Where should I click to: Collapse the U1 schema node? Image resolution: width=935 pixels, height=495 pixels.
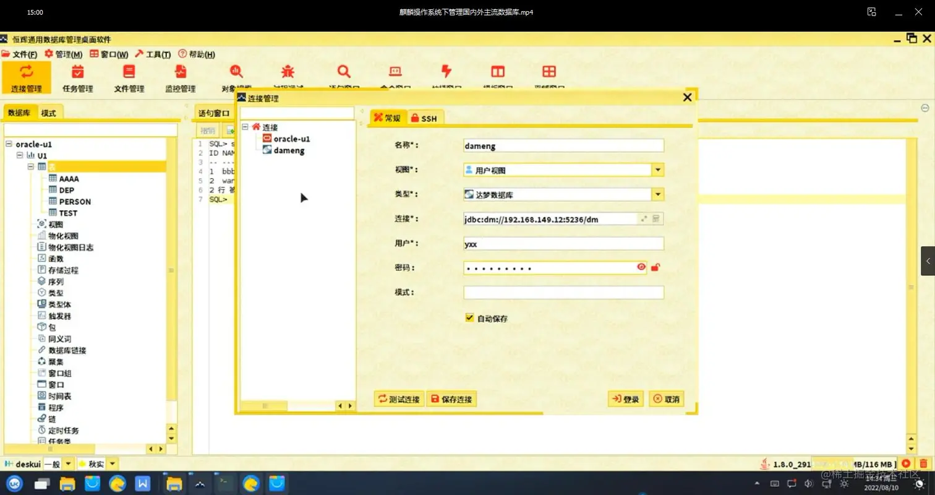point(20,155)
